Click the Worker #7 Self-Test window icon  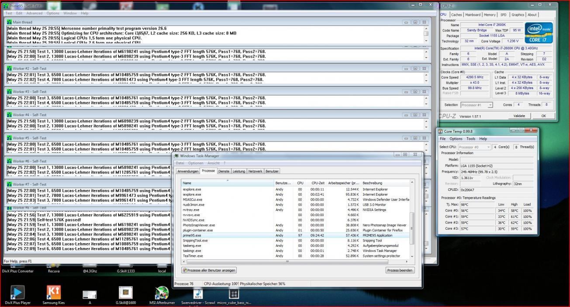tap(9, 184)
